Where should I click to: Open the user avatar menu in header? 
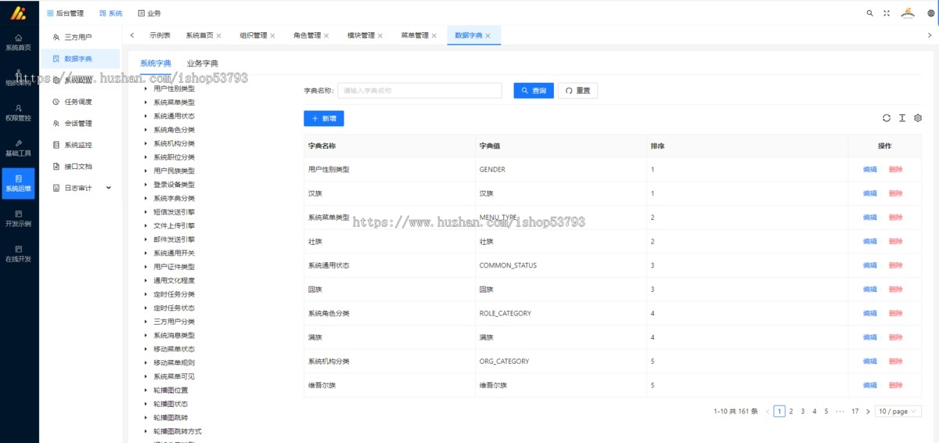click(x=908, y=13)
